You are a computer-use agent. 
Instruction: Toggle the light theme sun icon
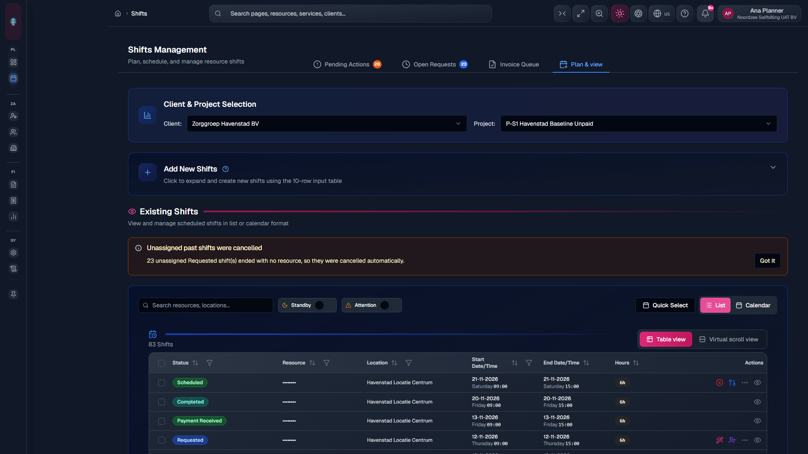click(x=620, y=13)
